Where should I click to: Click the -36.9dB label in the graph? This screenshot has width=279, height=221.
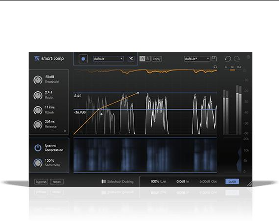tap(80, 112)
